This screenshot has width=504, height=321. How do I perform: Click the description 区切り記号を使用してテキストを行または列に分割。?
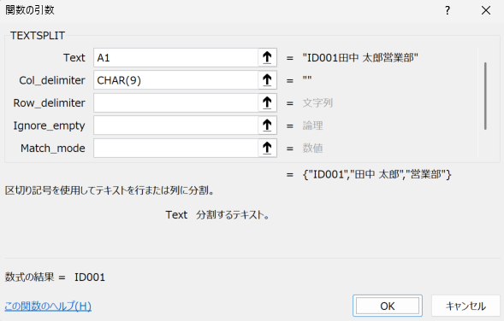coord(110,190)
